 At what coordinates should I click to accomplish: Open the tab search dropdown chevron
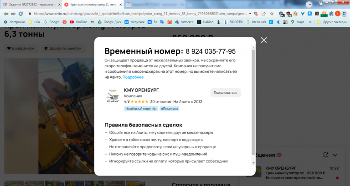coord(309,5)
